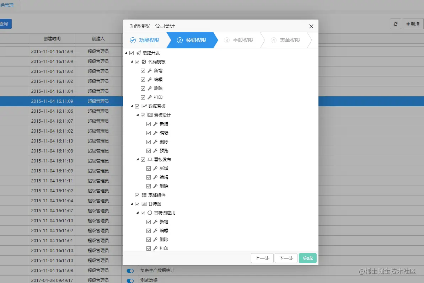Collapse the 甘特图应用 tree node
The height and width of the screenshot is (283, 424).
point(138,213)
